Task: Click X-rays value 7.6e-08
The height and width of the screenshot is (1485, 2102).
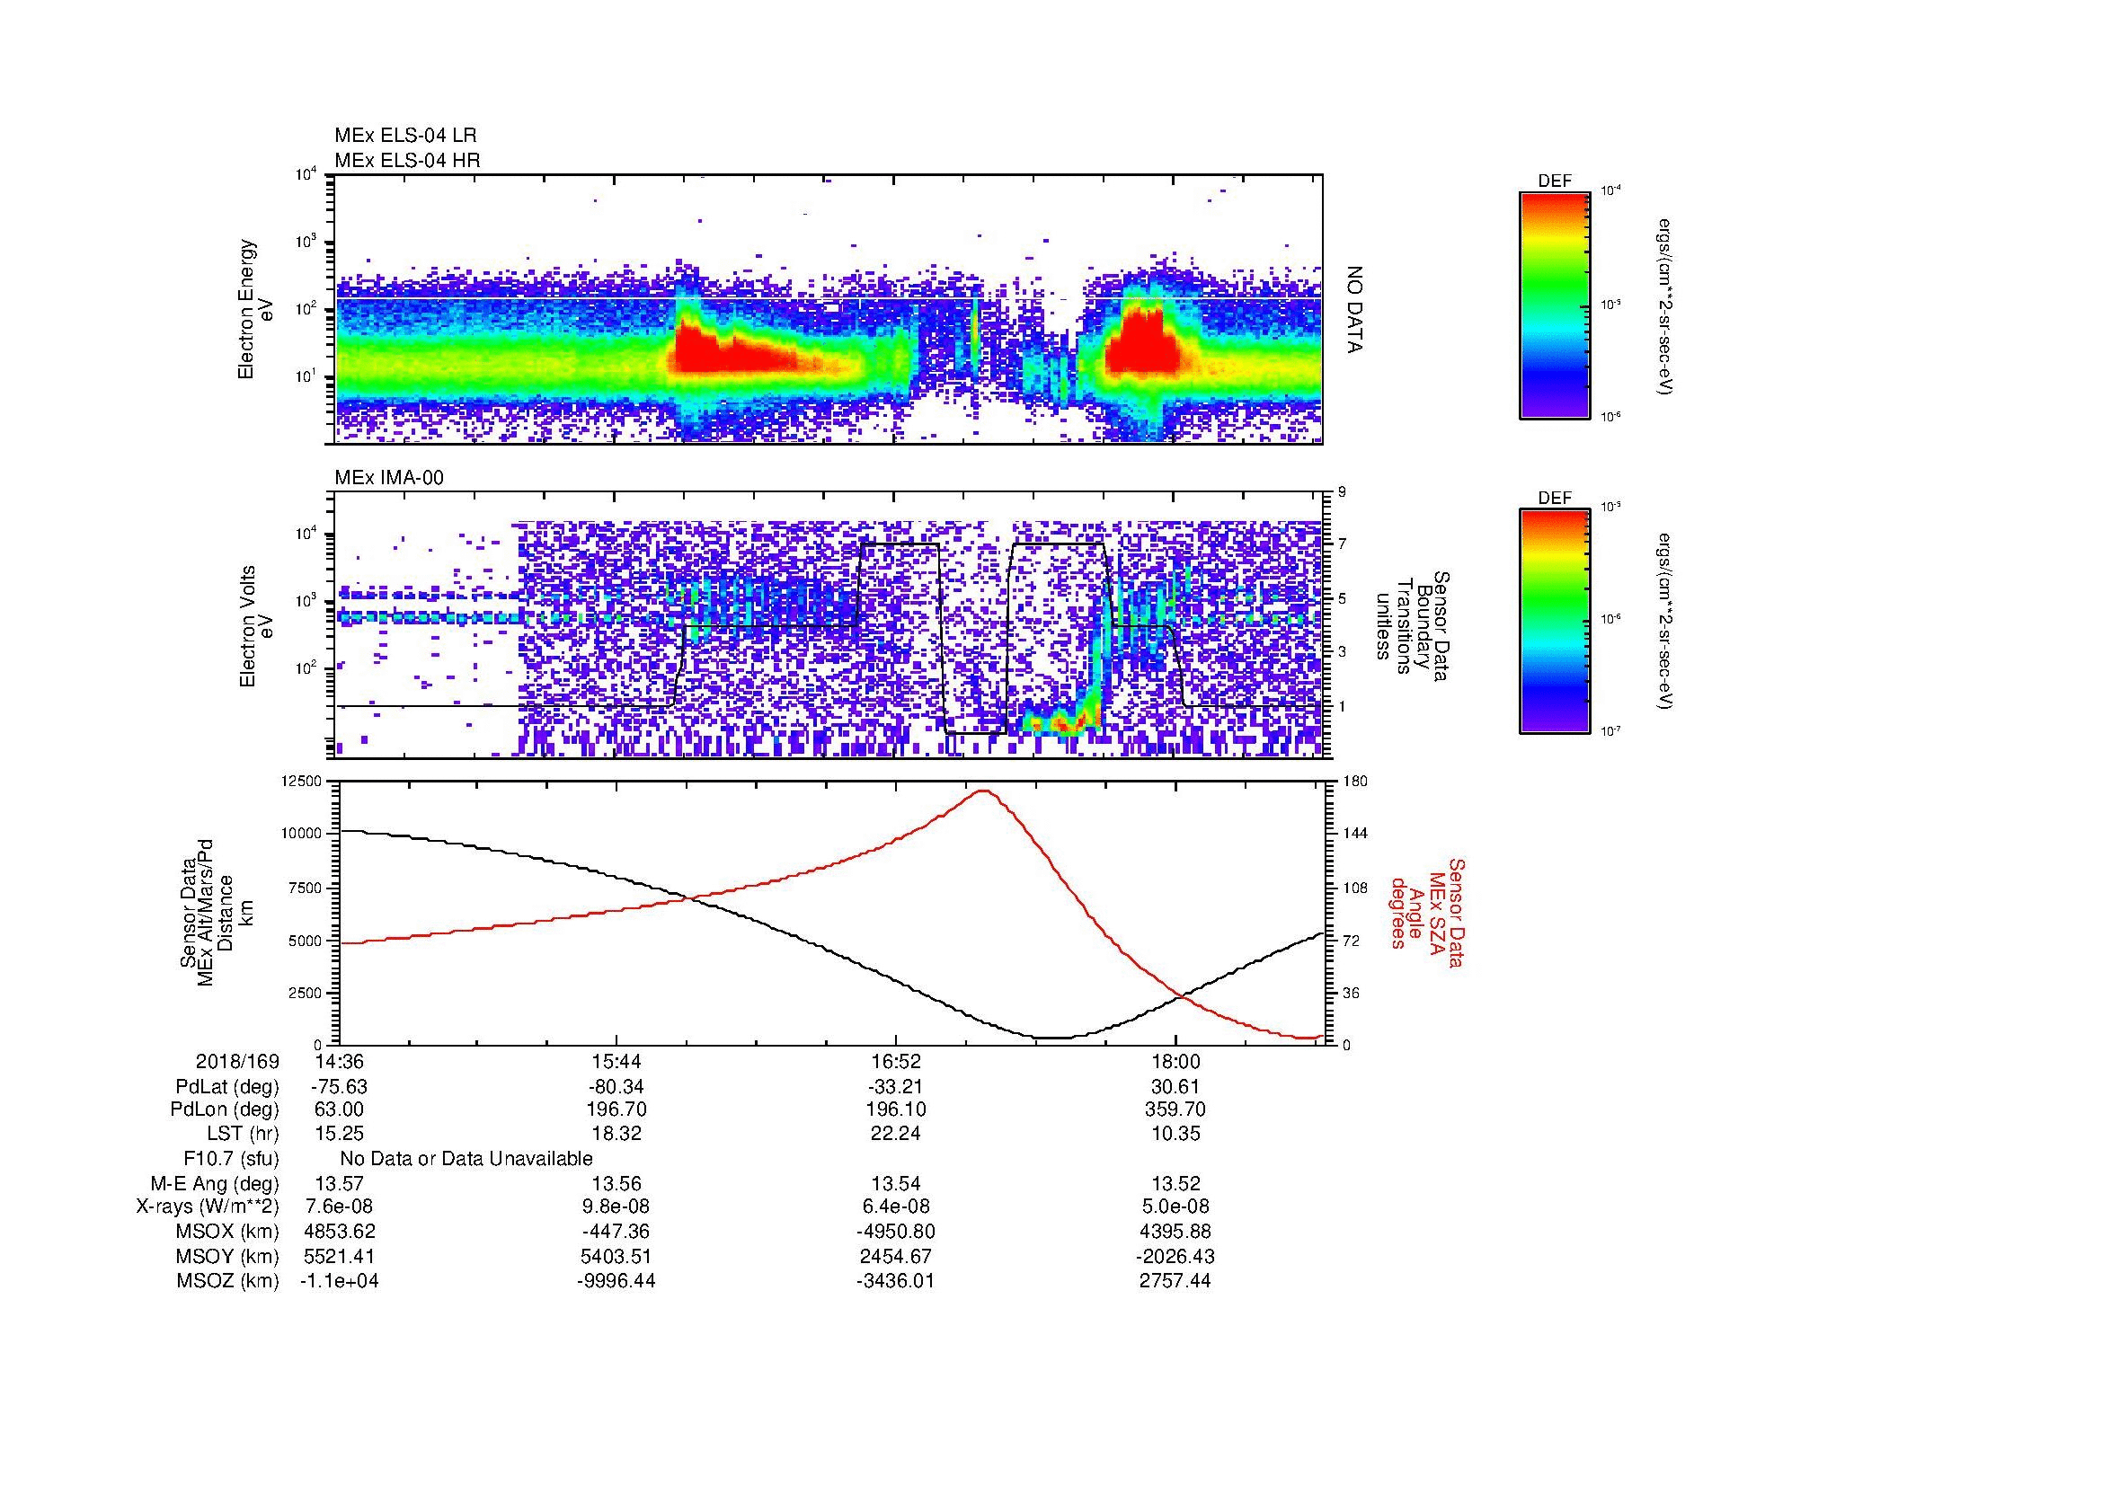Action: point(340,1207)
